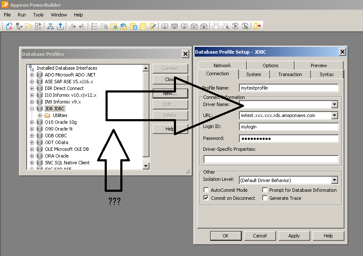Click the Open folder toolbar icon
The image size is (363, 256).
click(x=28, y=26)
